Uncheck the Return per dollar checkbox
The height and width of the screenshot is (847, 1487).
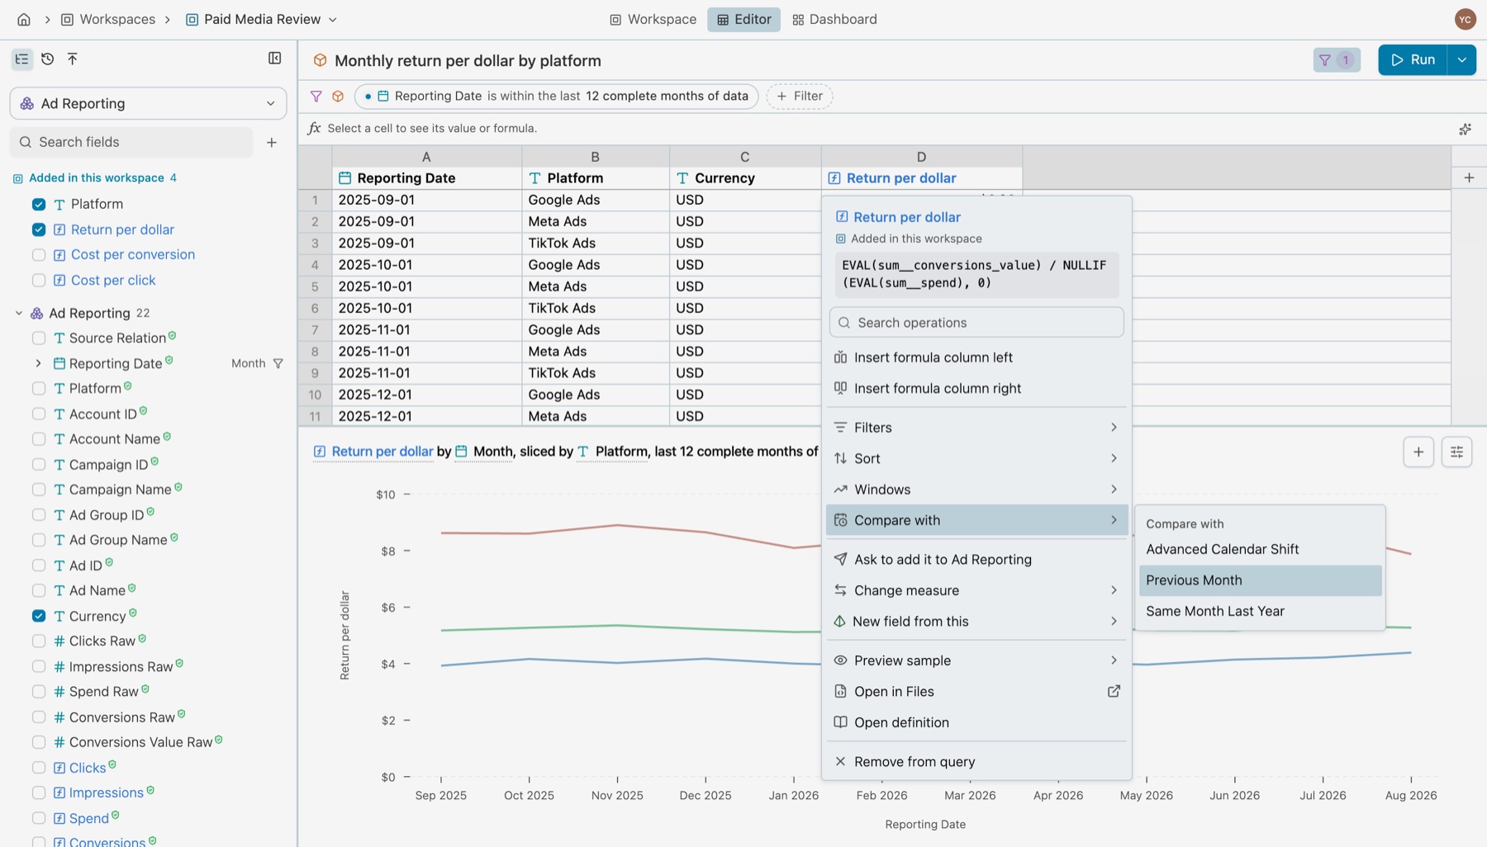point(39,229)
